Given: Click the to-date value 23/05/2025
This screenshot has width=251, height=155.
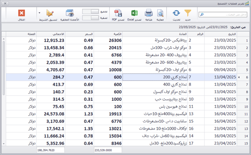Looking at the screenshot, I should click(187, 27).
